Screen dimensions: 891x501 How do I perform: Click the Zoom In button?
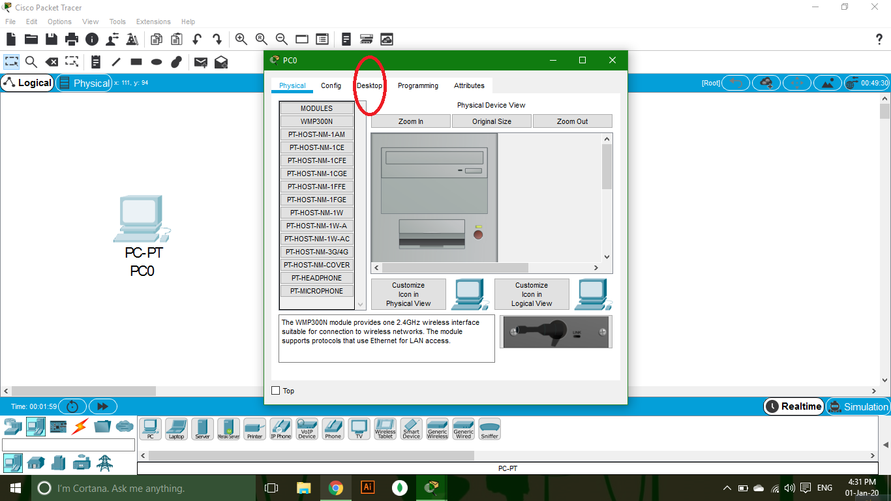click(411, 121)
